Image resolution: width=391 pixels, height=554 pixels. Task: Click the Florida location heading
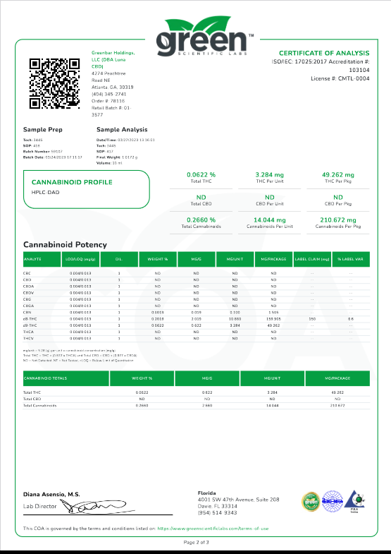click(x=206, y=493)
